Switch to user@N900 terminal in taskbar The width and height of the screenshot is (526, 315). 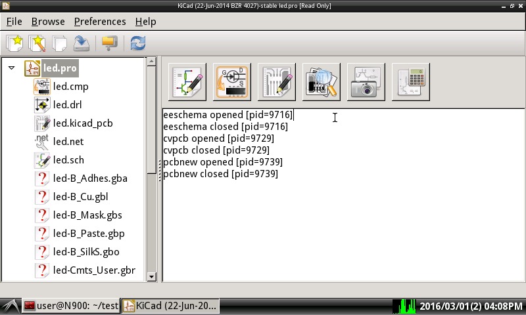(71, 306)
